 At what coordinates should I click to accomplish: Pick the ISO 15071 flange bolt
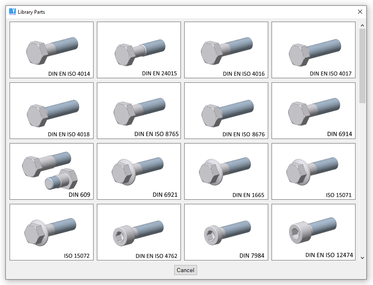[314, 171]
